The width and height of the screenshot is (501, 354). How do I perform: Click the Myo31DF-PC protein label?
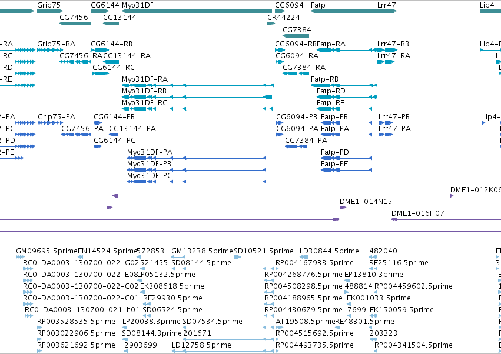[x=150, y=176]
